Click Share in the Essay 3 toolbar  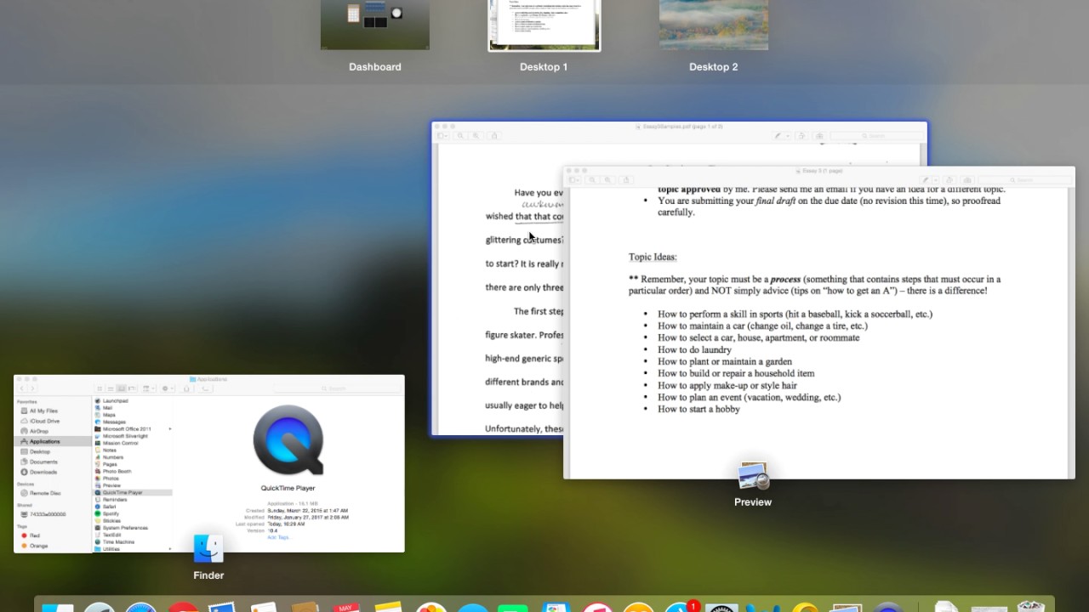(x=626, y=180)
